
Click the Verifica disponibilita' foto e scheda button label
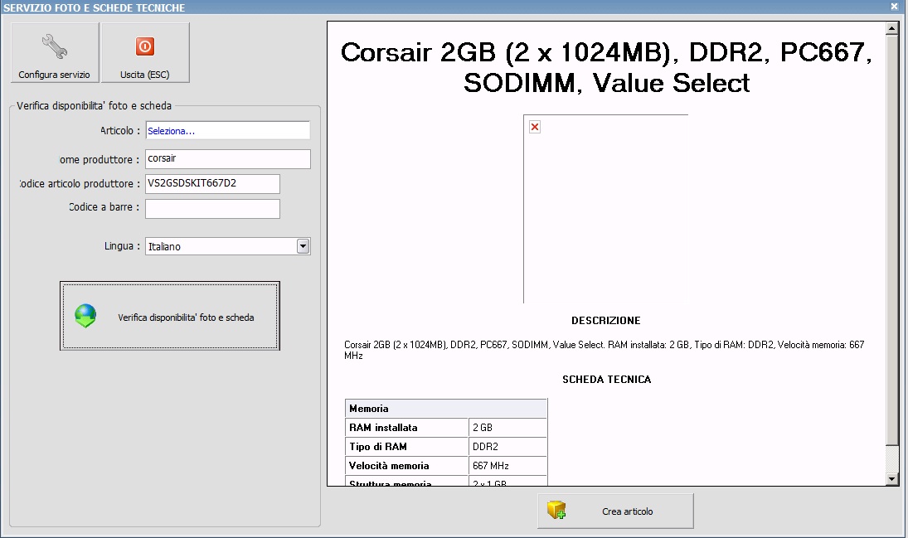click(x=186, y=317)
